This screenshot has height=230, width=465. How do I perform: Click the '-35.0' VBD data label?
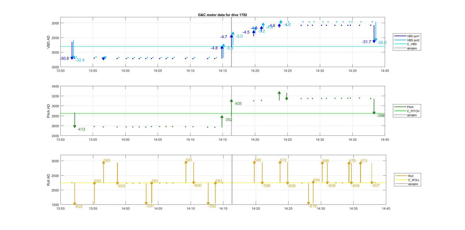(x=382, y=42)
